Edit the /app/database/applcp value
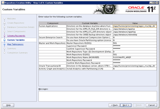Viewport: 160px width, 109px height. click(135, 29)
